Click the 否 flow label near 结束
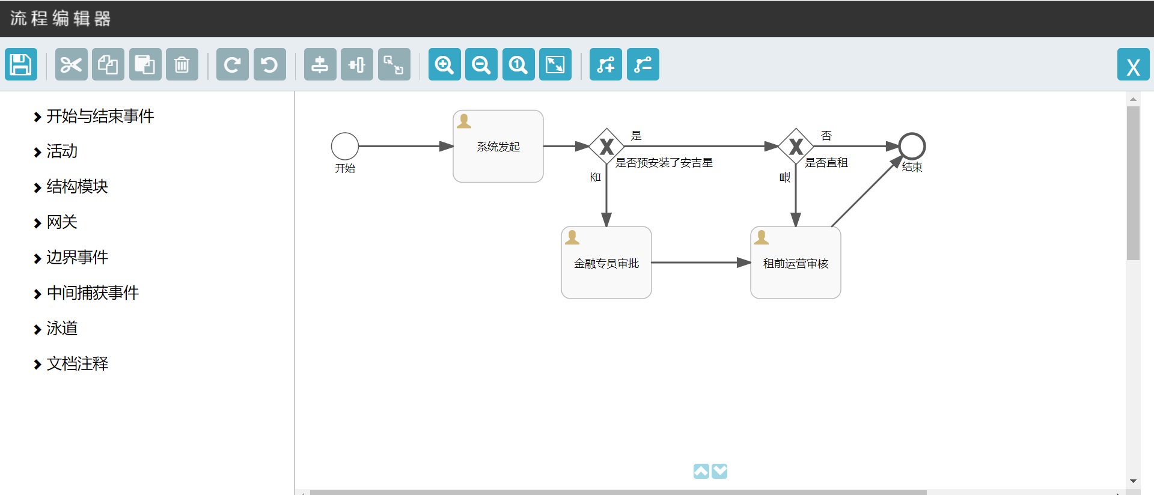The height and width of the screenshot is (495, 1154). [826, 136]
